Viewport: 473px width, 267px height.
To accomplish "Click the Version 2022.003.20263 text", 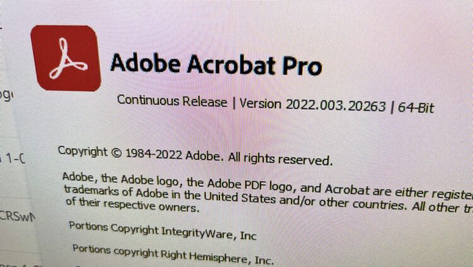I will pos(313,105).
